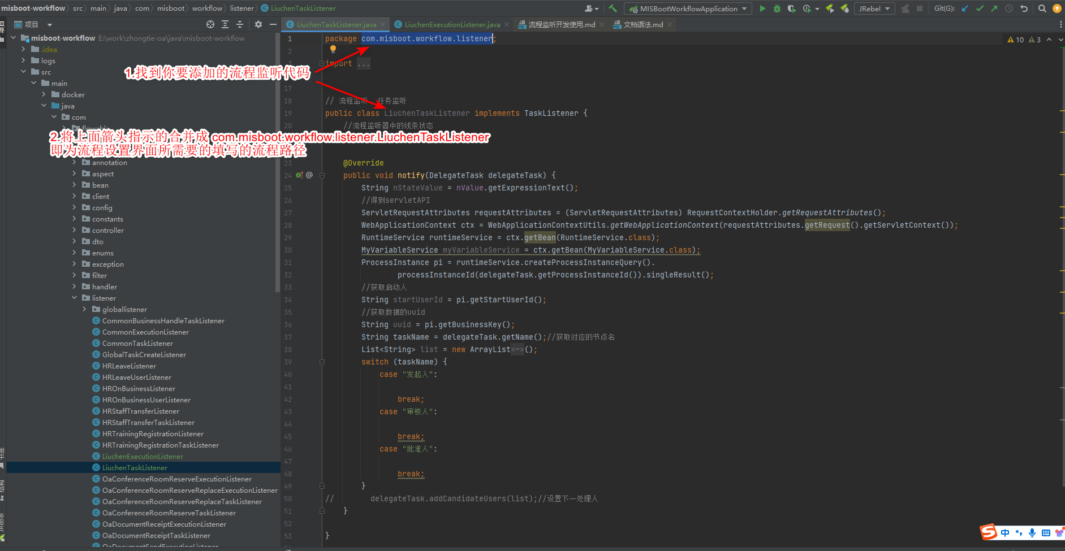The height and width of the screenshot is (551, 1065).
Task: Open HRLeaveListener class in tree
Action: point(129,366)
